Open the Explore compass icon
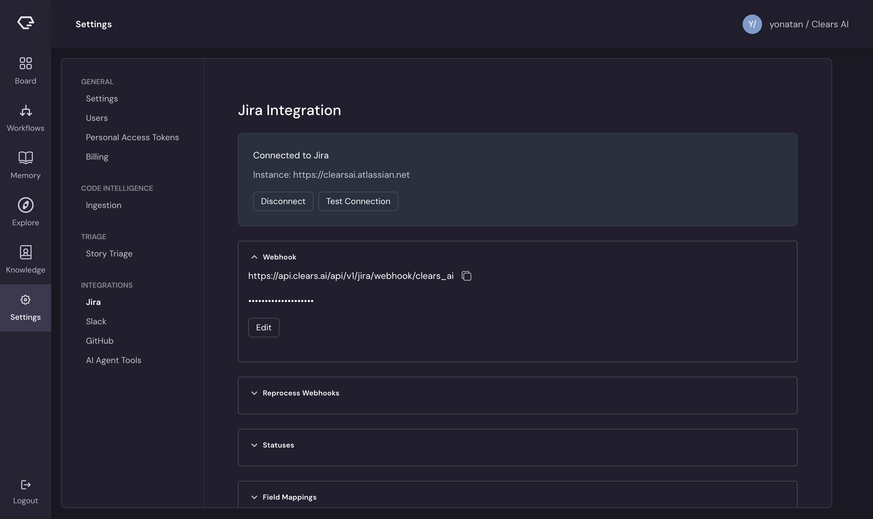This screenshot has width=873, height=519. (x=25, y=205)
